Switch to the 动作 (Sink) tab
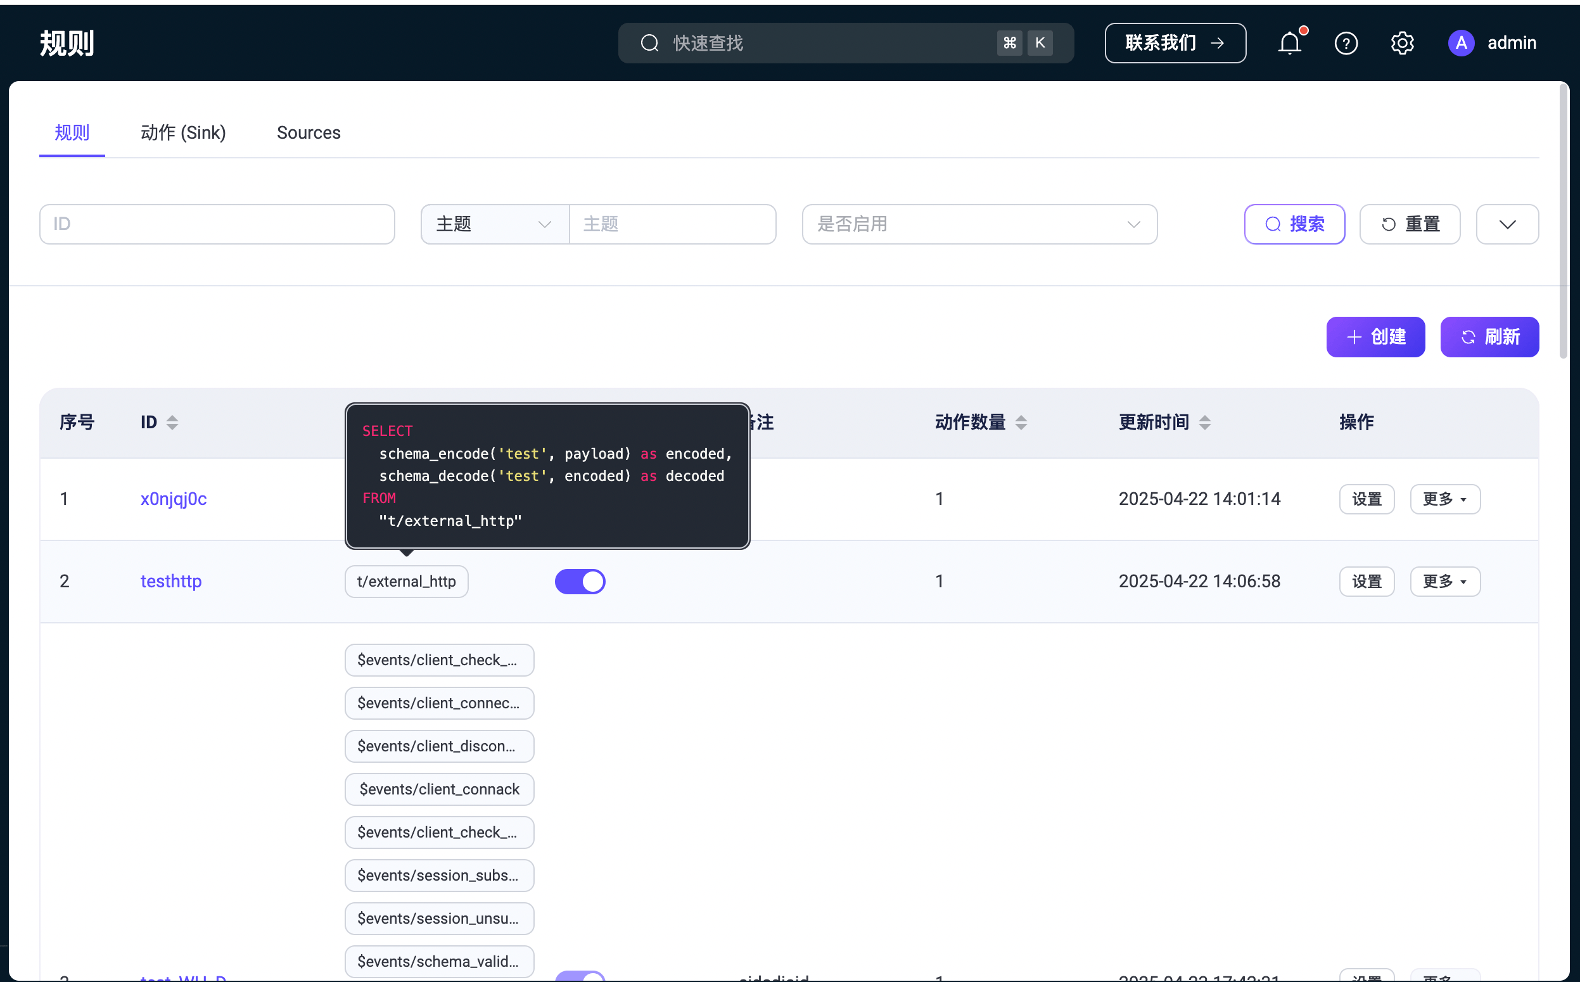This screenshot has width=1580, height=982. click(183, 132)
